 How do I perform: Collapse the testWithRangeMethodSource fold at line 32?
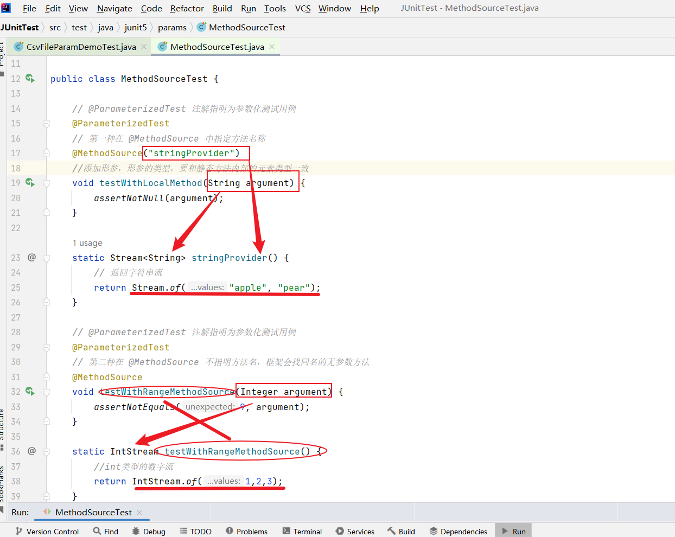click(47, 392)
